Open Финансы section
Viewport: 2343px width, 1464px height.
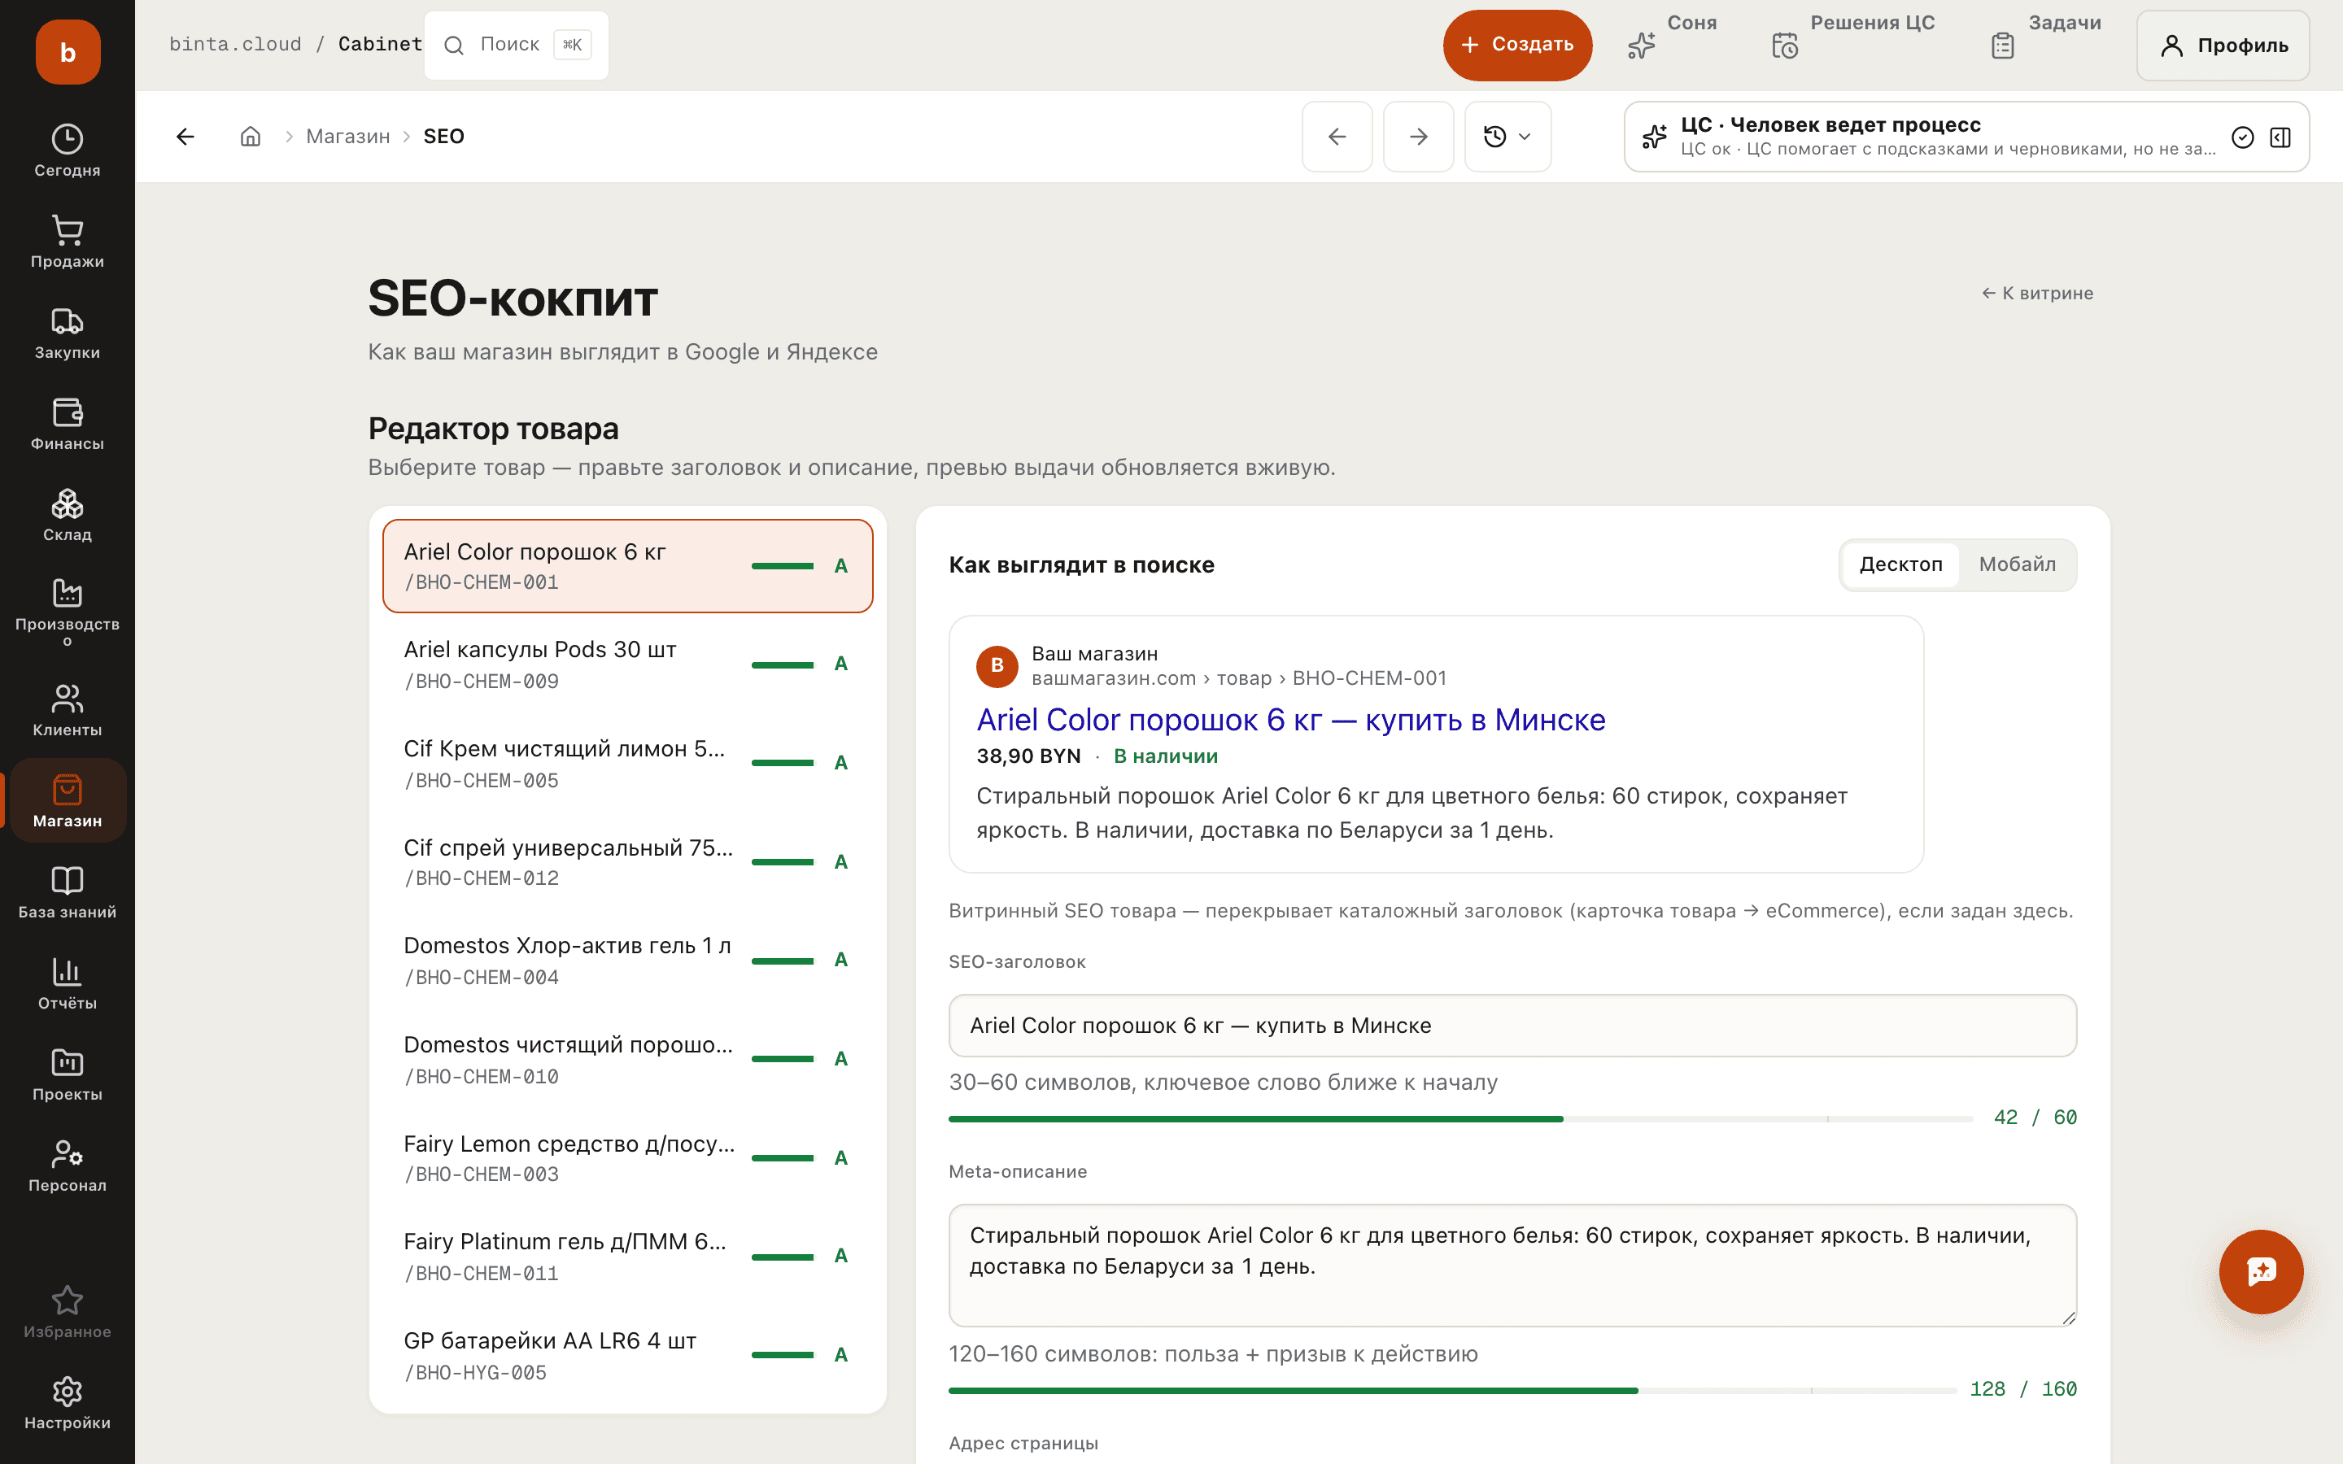coord(67,424)
